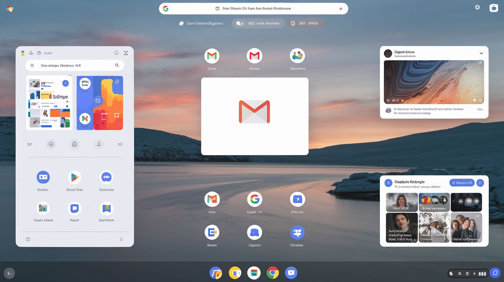
Task: Open the blue shortcut labeled "Blhotes"
Action: pos(297,199)
